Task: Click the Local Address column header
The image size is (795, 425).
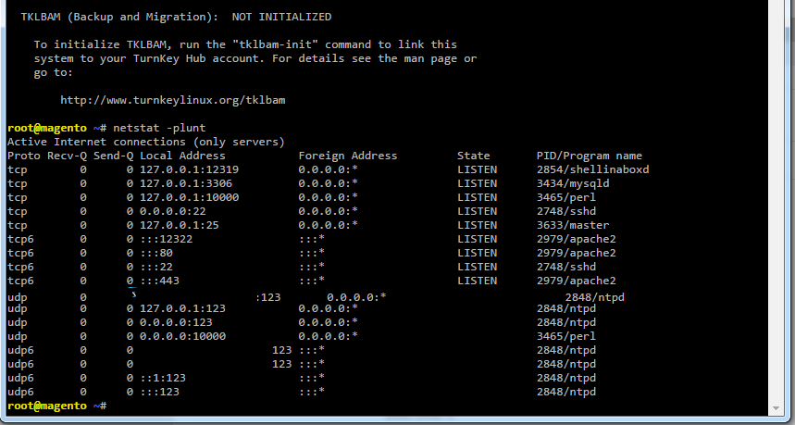Action: tap(182, 156)
